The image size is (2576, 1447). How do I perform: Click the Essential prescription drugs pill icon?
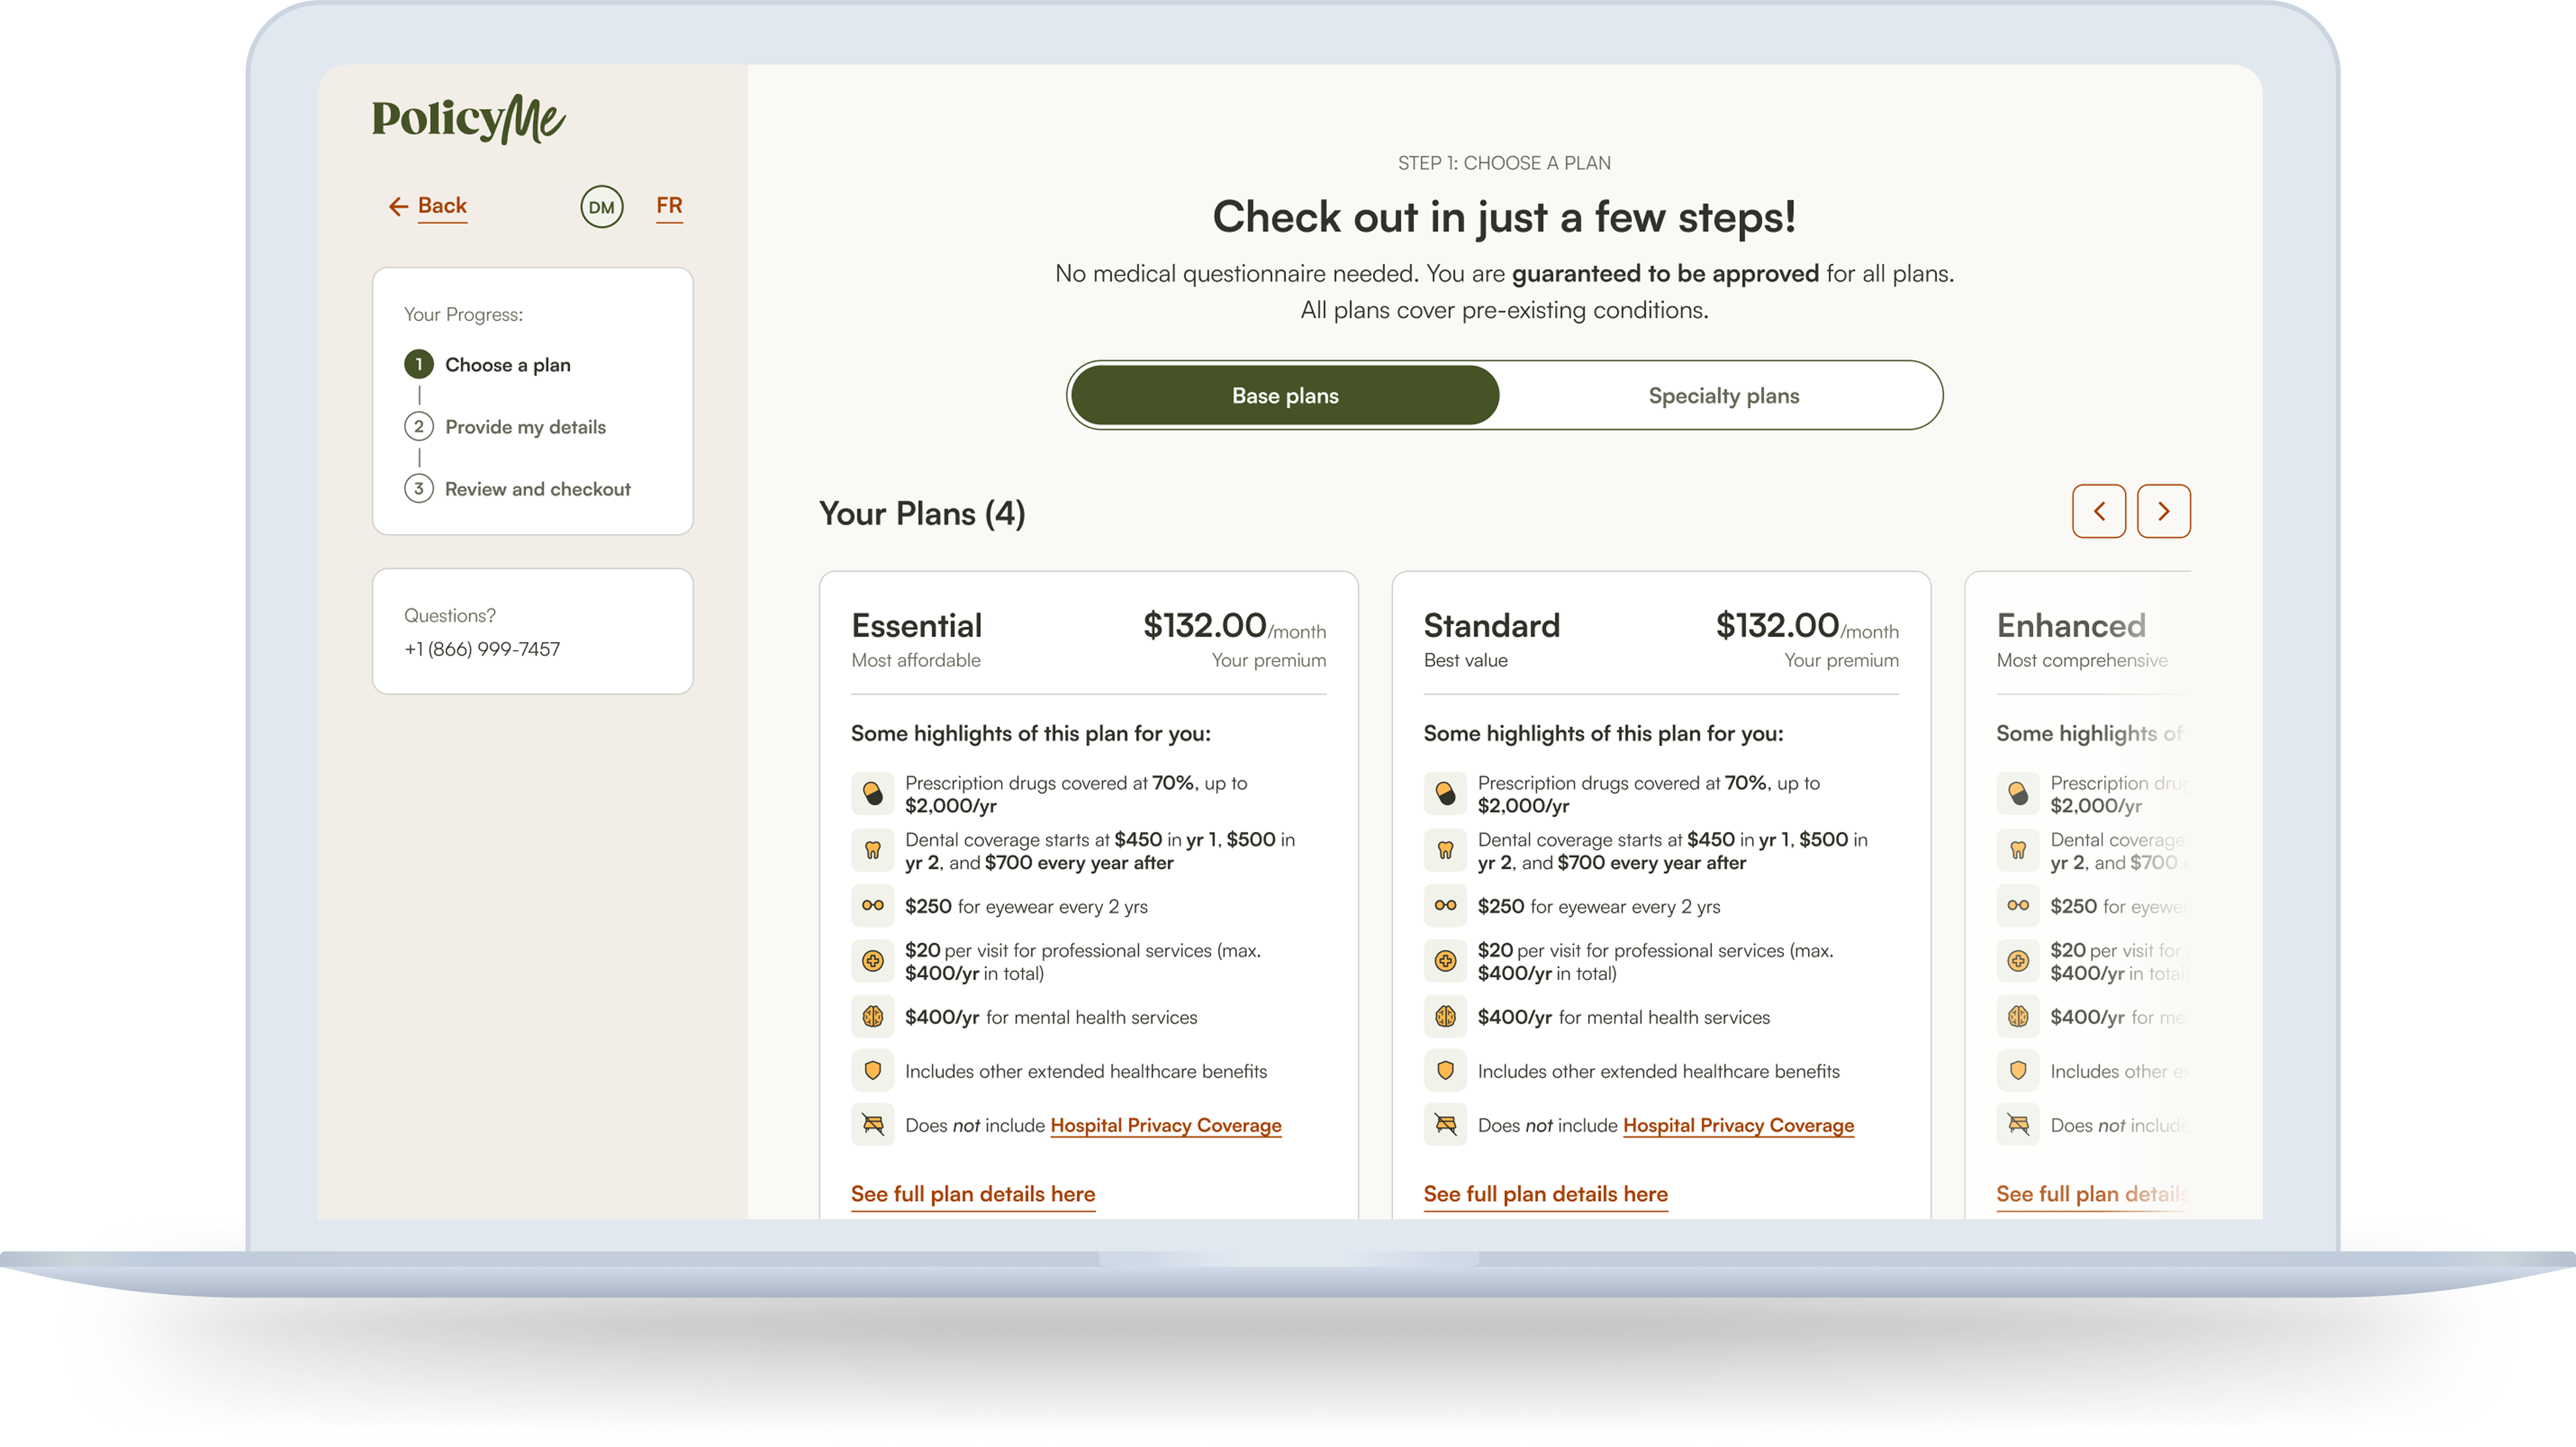tap(873, 794)
